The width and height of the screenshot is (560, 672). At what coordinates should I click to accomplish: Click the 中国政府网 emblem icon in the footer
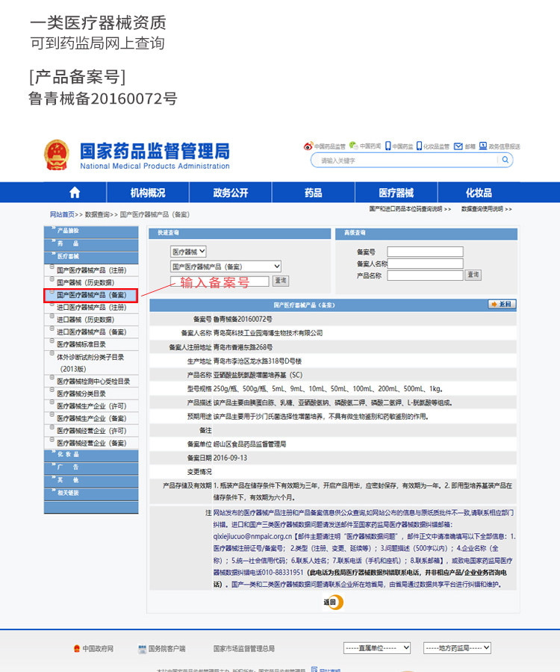pyautogui.click(x=77, y=648)
